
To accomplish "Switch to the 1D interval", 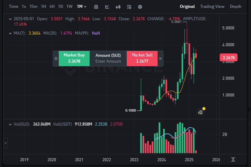I will click(60, 7).
